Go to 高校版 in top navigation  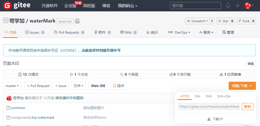pyautogui.click(x=89, y=6)
